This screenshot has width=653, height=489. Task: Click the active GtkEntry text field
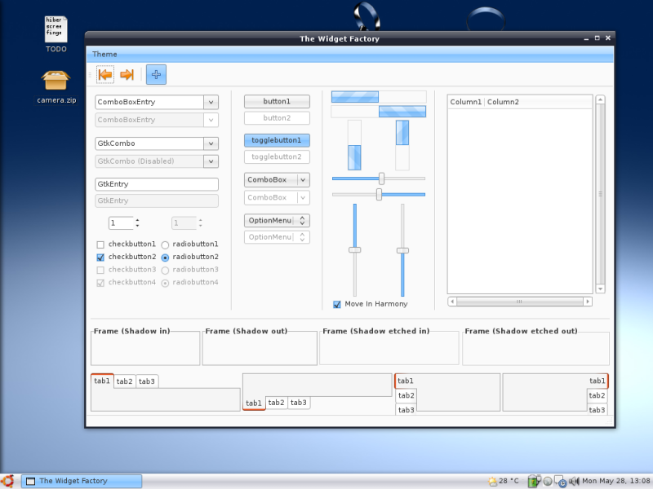coord(157,184)
